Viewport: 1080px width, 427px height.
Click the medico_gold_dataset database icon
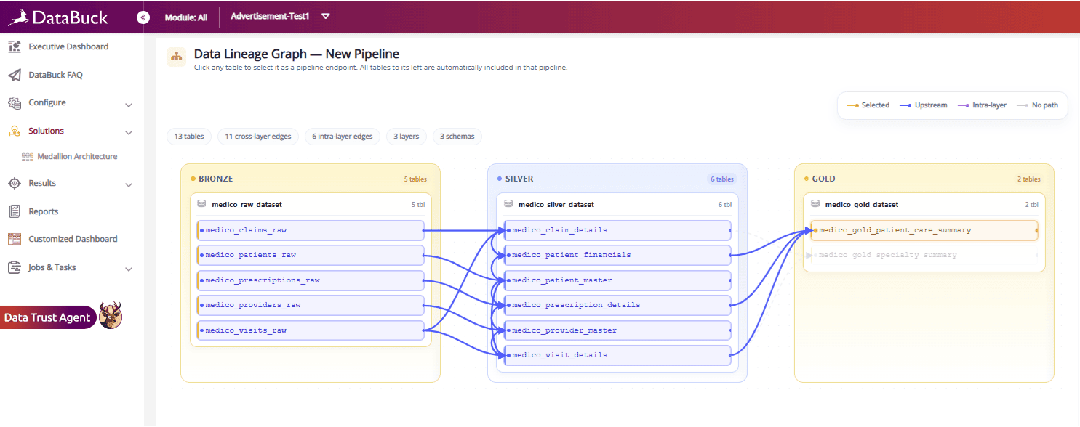tap(815, 205)
